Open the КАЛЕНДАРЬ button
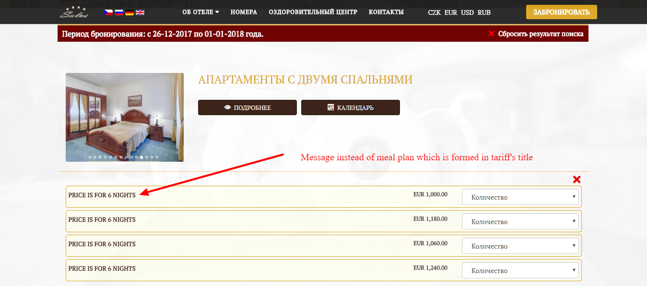 point(351,107)
